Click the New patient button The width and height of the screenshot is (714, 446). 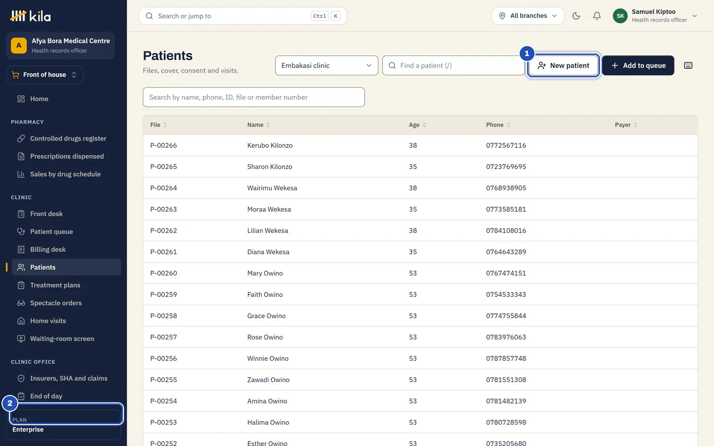tap(564, 65)
